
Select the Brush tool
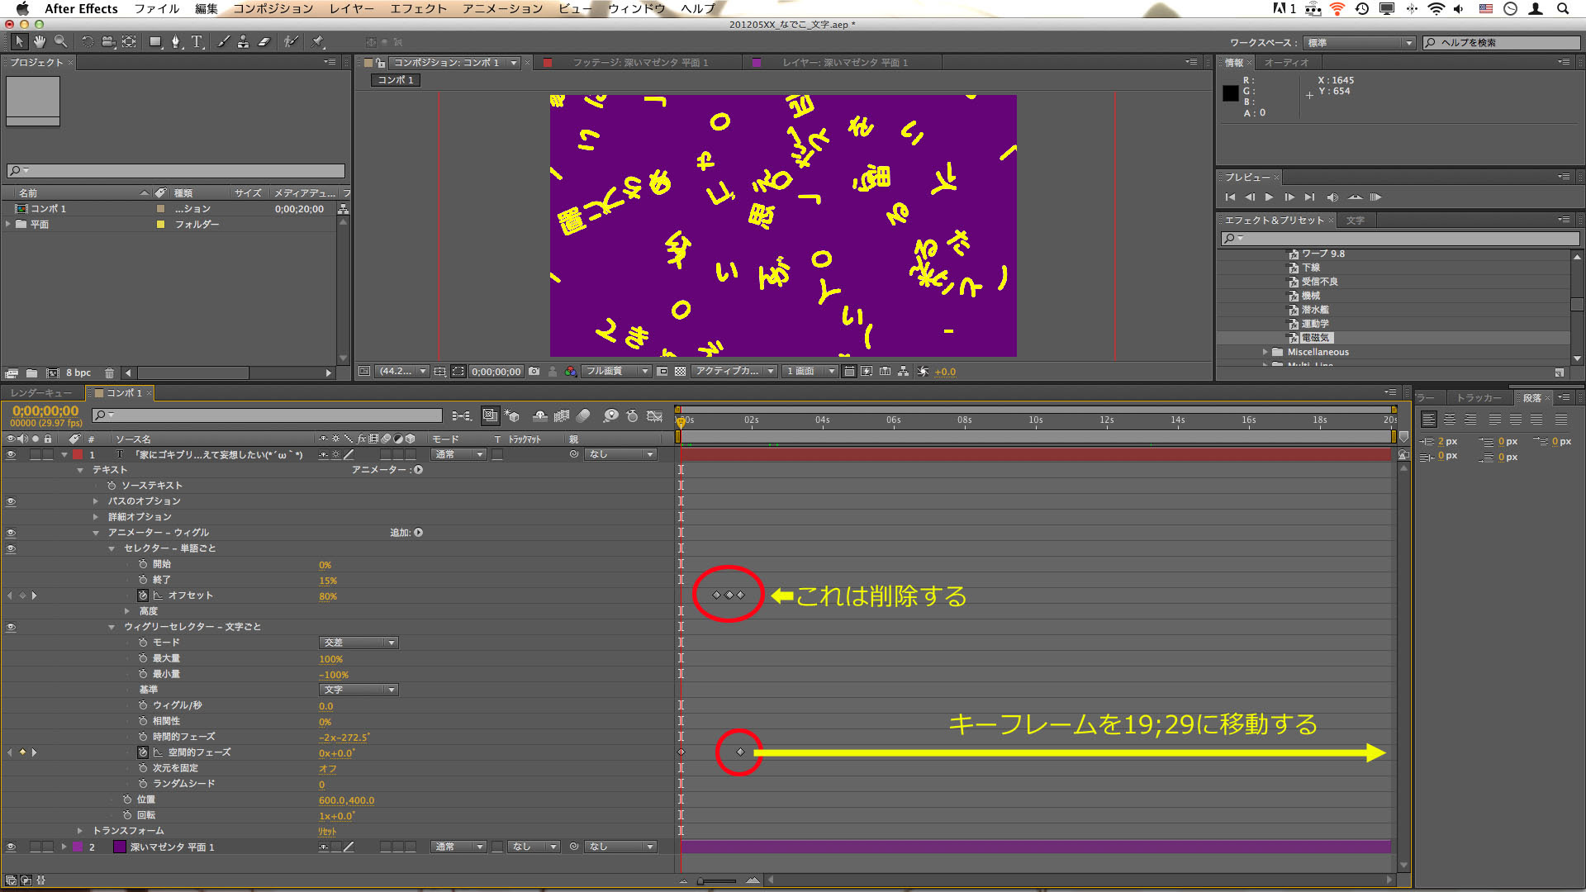(x=223, y=41)
